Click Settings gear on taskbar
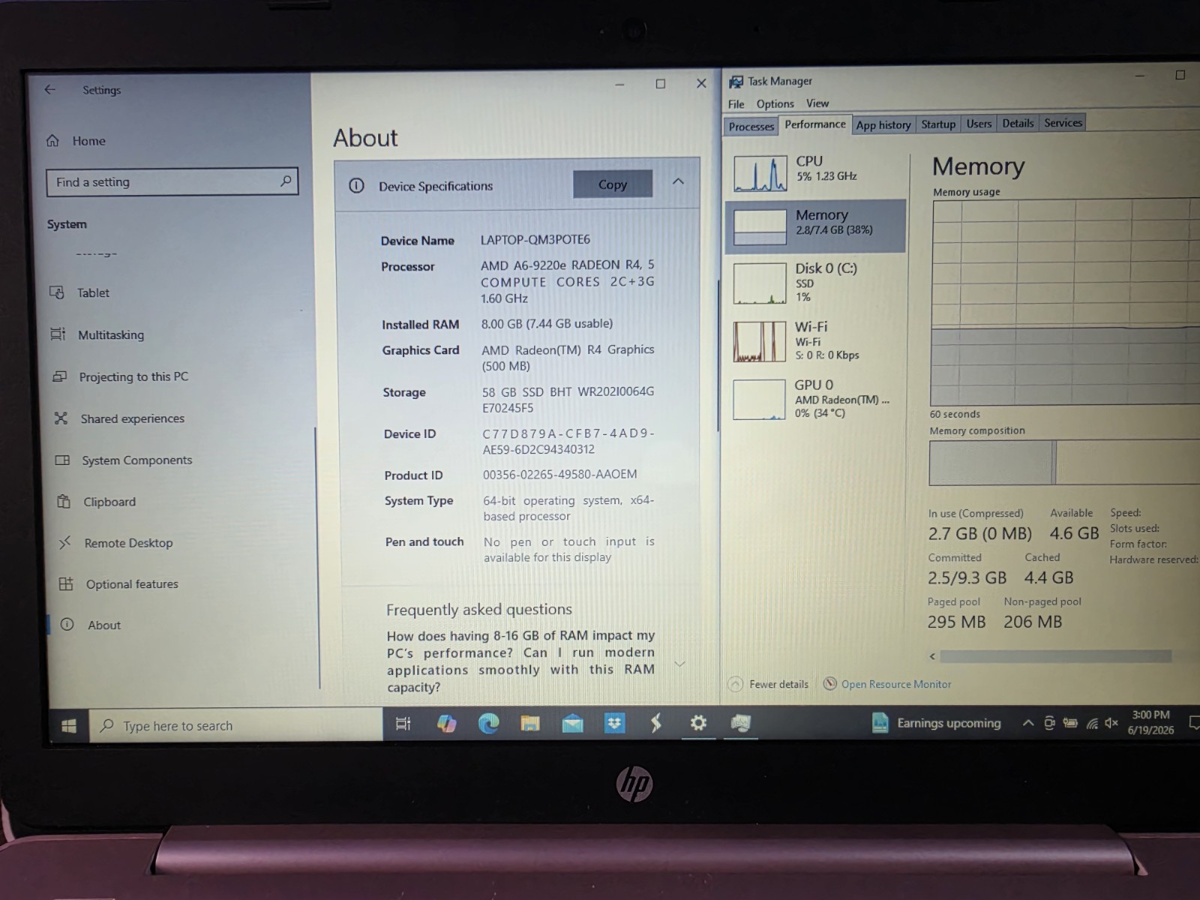 698,723
